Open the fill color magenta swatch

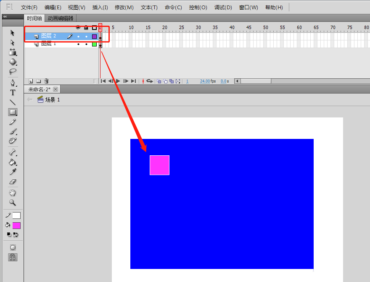click(x=16, y=226)
